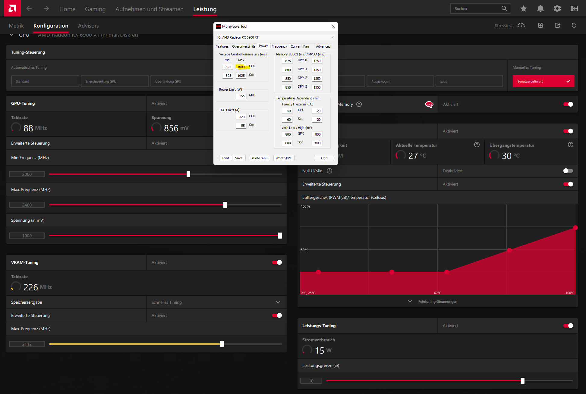Screen dimensions: 586x394
Task: Click the Stresstest gauge icon
Action: pyautogui.click(x=521, y=25)
